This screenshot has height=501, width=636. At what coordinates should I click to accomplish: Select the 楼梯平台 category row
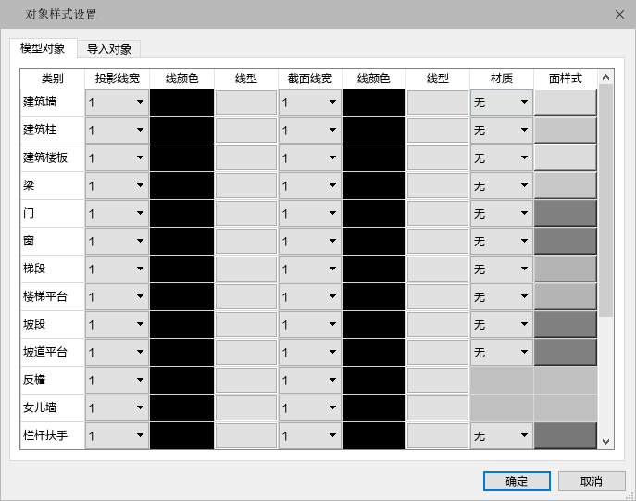tap(53, 296)
